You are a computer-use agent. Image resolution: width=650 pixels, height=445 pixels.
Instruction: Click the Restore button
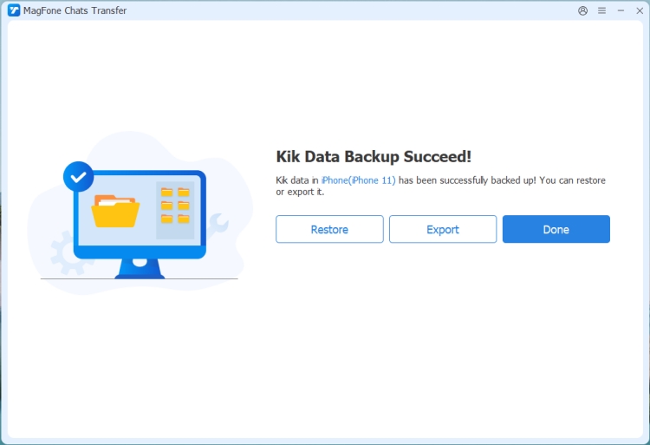click(329, 229)
